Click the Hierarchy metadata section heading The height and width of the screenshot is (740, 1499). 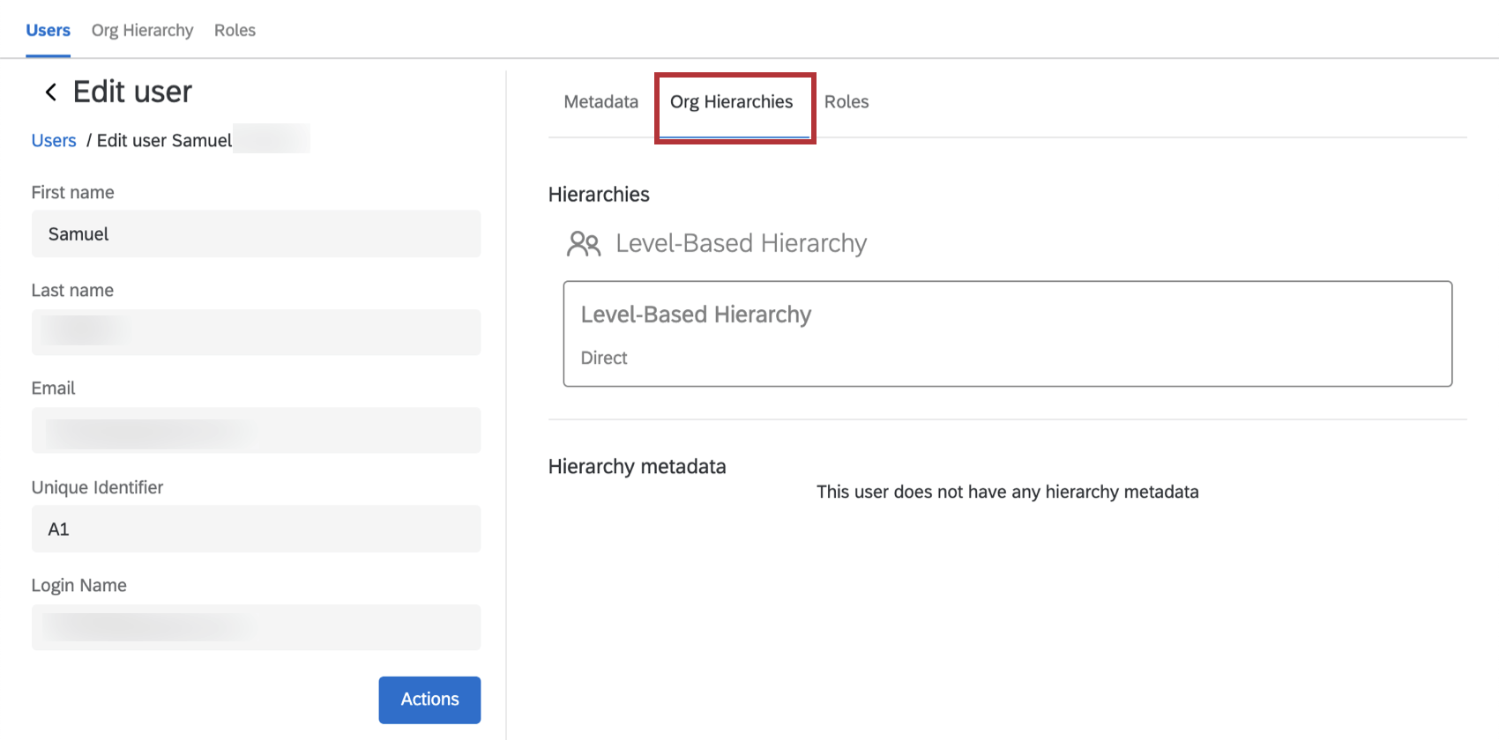(637, 467)
